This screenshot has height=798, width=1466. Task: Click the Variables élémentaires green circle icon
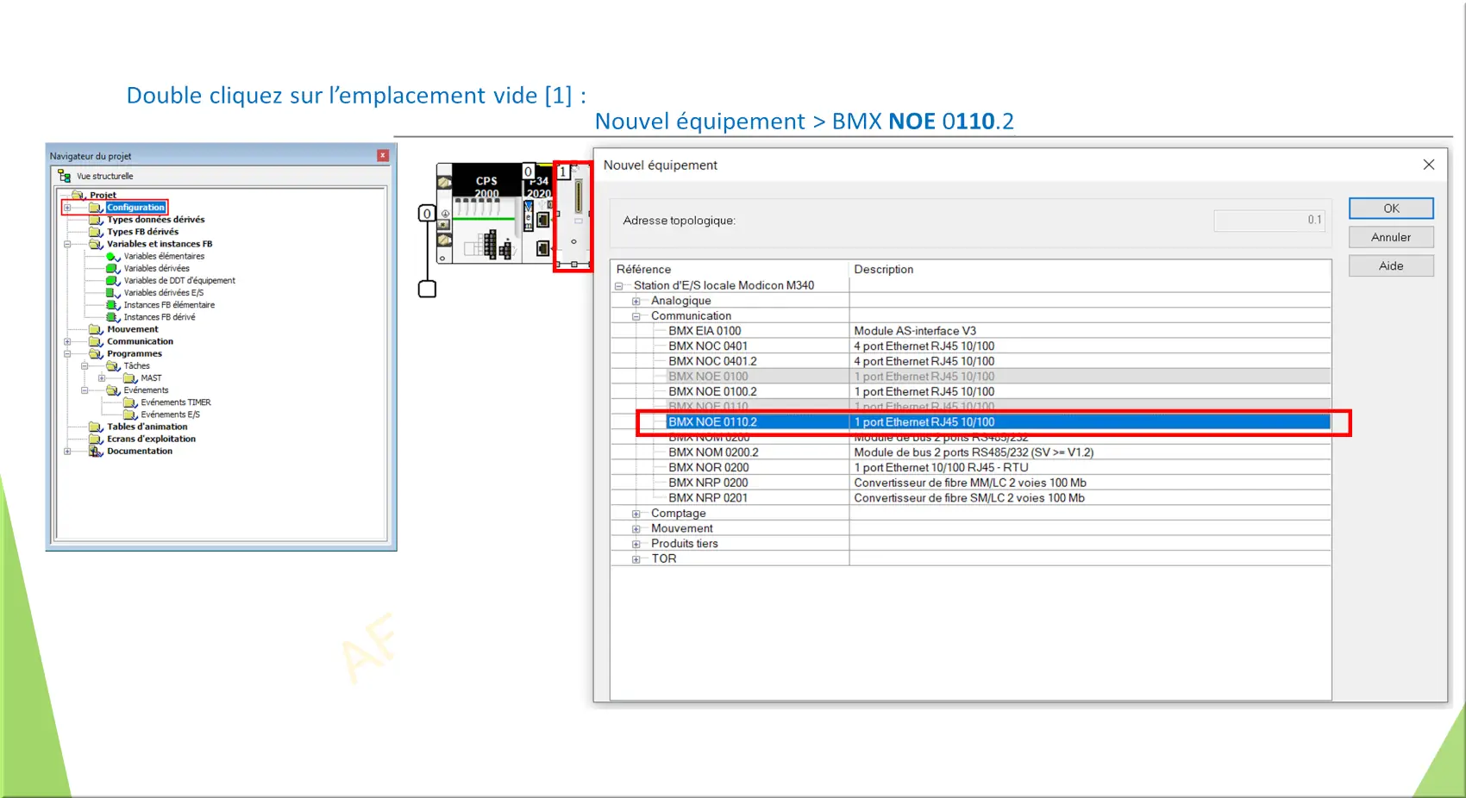point(112,257)
